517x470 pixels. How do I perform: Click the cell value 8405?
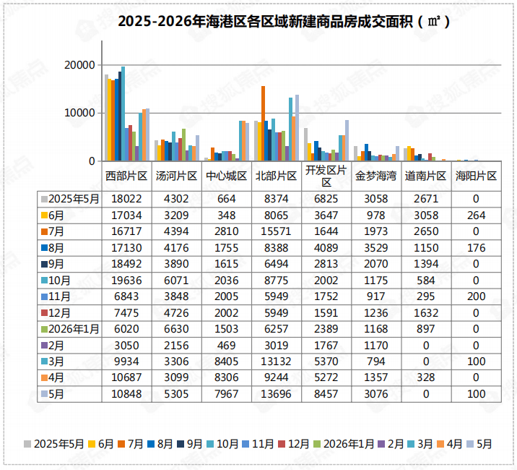pos(226,362)
